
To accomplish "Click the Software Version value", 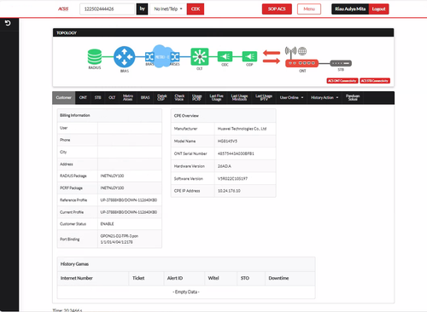I will click(x=232, y=178).
